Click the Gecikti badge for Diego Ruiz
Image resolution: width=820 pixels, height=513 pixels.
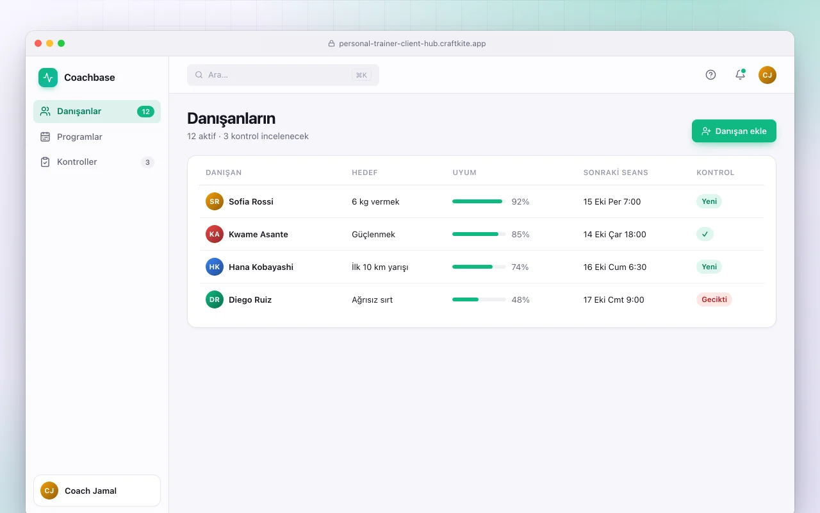coord(714,299)
